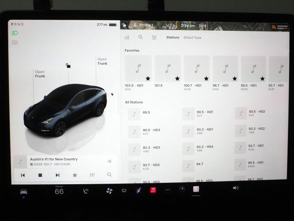Play favorite 103.5 HD1 BOB
Screen dimensions: 294x221
pos(138,73)
